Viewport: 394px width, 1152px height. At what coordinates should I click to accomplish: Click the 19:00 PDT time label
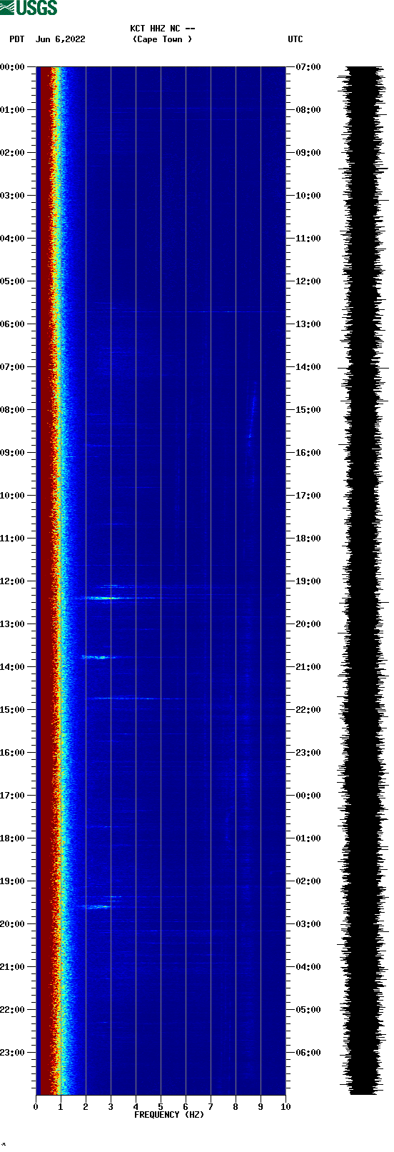coord(13,881)
